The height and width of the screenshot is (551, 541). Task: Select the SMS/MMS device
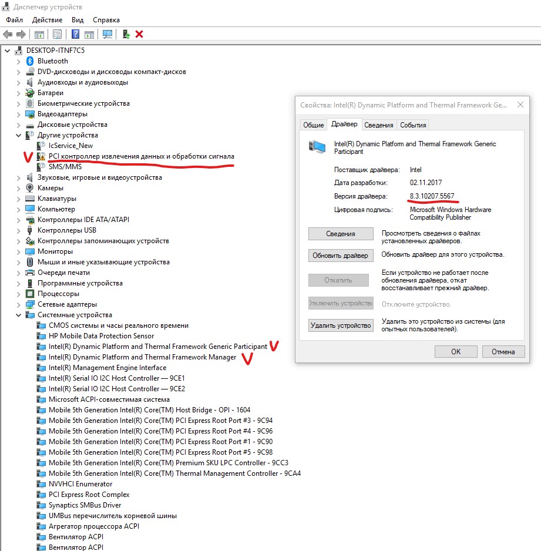coord(65,167)
